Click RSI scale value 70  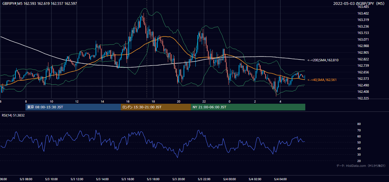(x=359, y=130)
